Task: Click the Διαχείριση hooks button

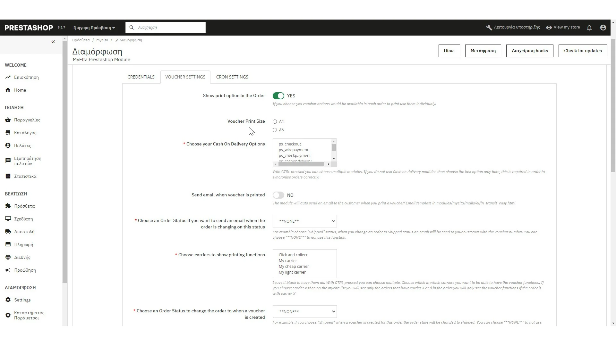Action: click(530, 51)
